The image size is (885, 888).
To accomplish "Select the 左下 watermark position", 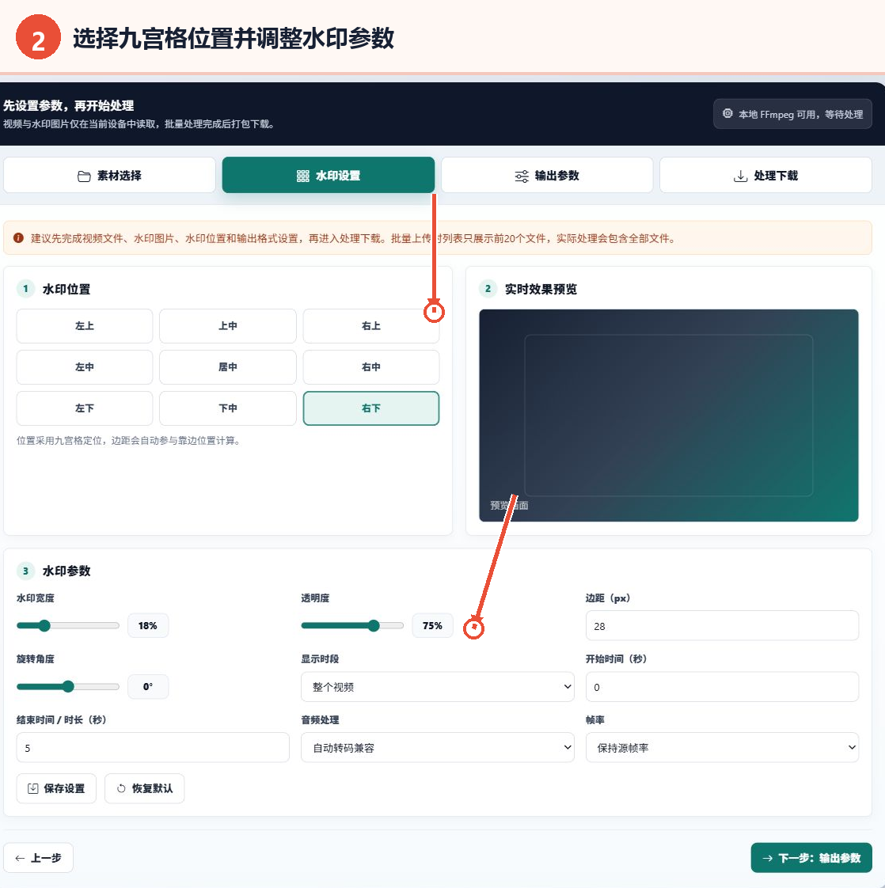I will [85, 408].
